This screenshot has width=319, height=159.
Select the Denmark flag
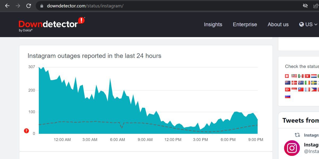point(294,83)
